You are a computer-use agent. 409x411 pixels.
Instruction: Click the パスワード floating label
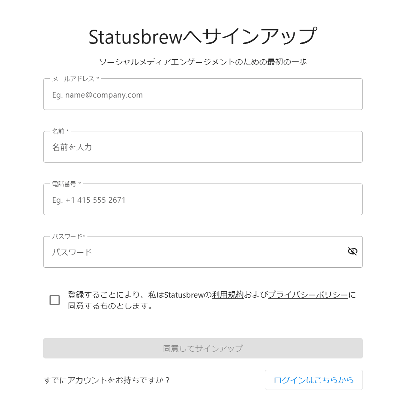pyautogui.click(x=68, y=236)
